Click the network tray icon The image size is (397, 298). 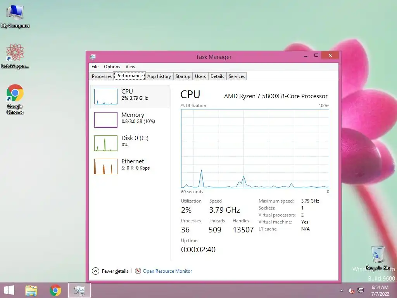pyautogui.click(x=361, y=291)
